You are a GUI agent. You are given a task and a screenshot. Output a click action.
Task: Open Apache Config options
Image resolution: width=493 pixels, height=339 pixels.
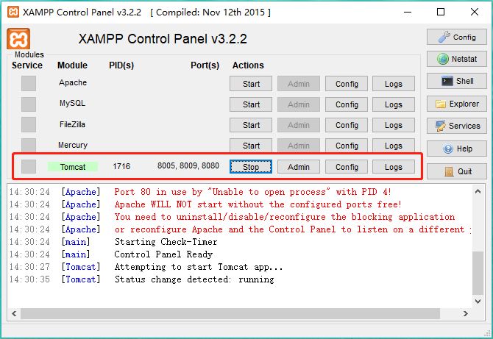coord(347,84)
